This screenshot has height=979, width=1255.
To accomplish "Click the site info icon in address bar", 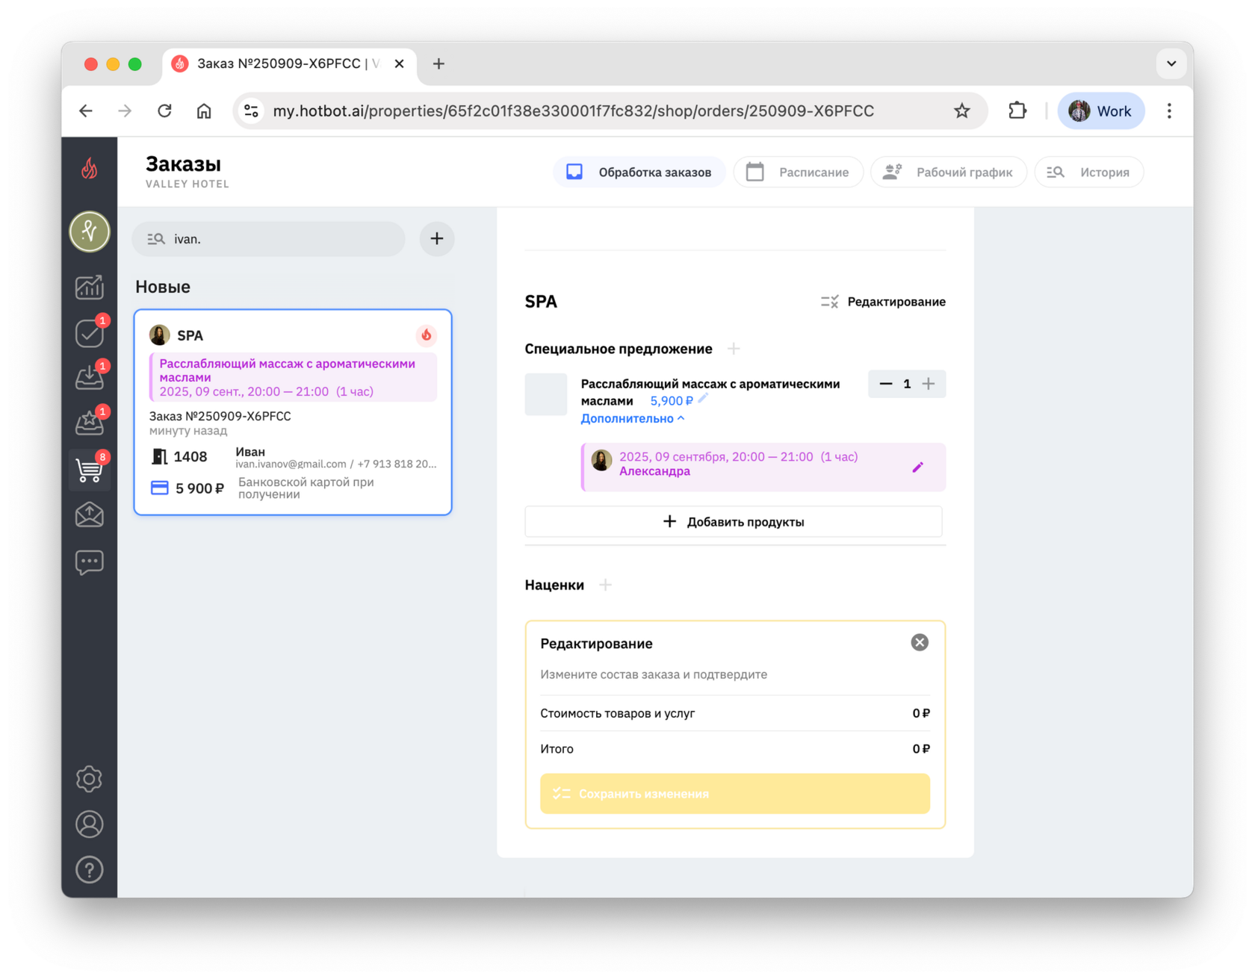I will pyautogui.click(x=252, y=111).
